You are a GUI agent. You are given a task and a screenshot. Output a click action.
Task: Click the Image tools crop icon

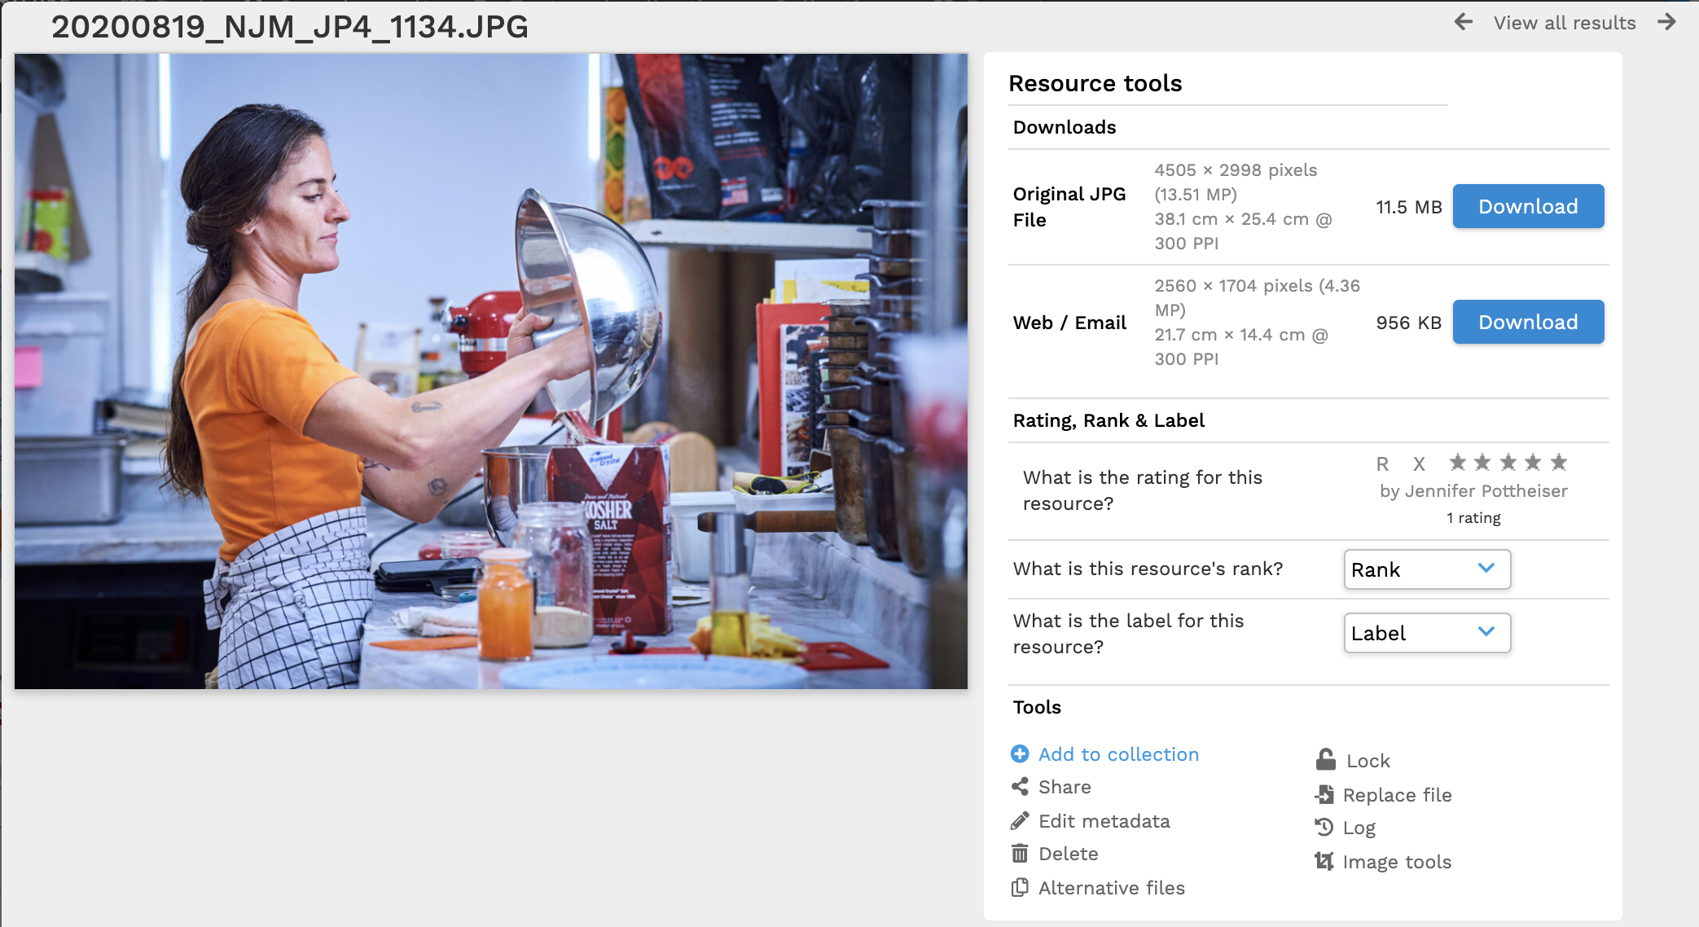[x=1324, y=861]
